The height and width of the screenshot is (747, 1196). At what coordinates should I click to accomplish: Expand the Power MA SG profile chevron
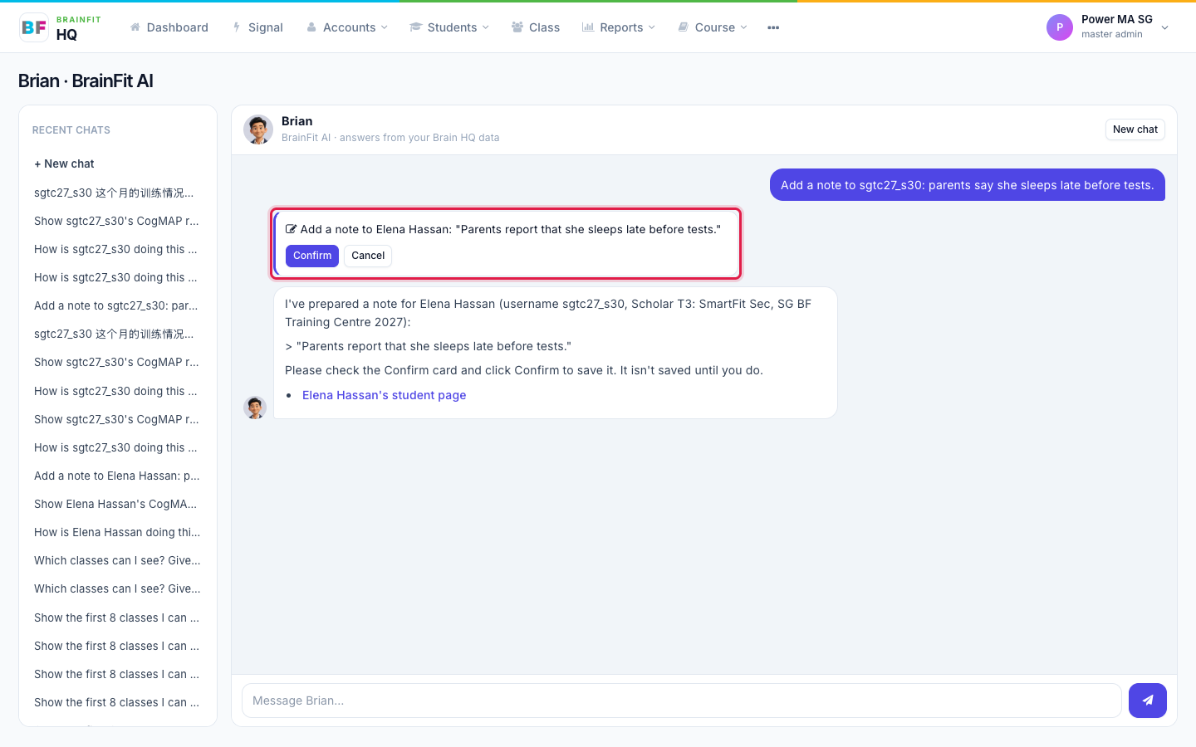(x=1165, y=27)
